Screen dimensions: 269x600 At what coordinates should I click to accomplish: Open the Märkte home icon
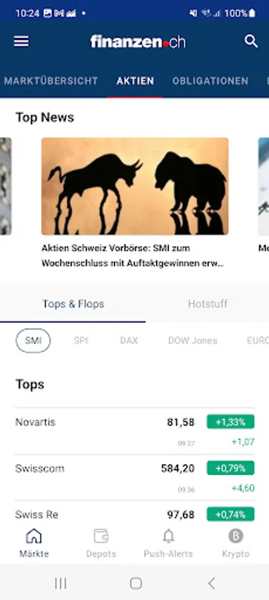click(x=33, y=536)
